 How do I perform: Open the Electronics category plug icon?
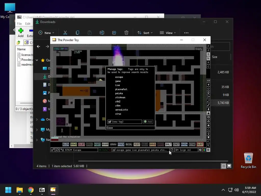click(x=208, y=84)
